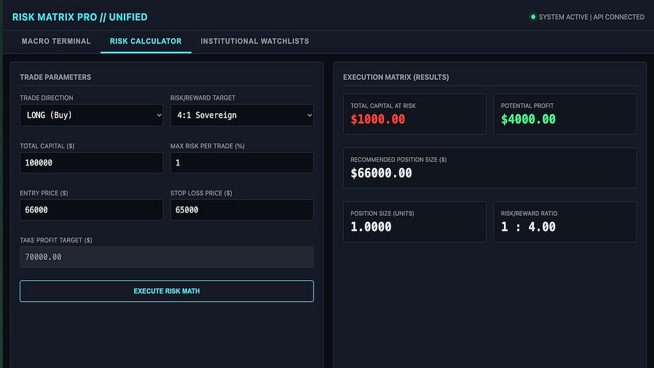Click the Trade Direction label
The image size is (654, 368).
pos(46,98)
